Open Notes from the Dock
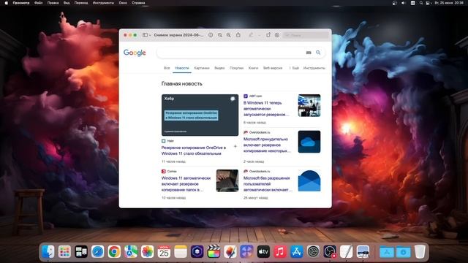Image resolution: width=468 pixels, height=263 pixels. [181, 251]
